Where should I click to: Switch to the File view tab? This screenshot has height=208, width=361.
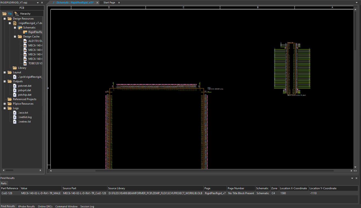coord(8,14)
